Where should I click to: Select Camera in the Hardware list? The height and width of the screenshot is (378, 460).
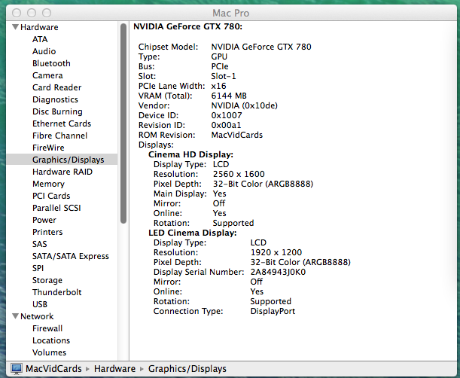(x=47, y=75)
